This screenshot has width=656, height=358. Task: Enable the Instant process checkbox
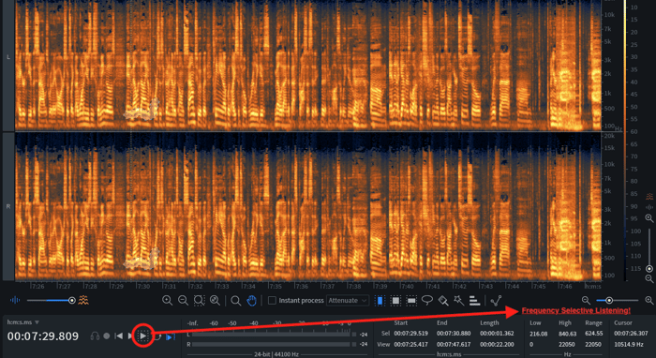coord(272,300)
